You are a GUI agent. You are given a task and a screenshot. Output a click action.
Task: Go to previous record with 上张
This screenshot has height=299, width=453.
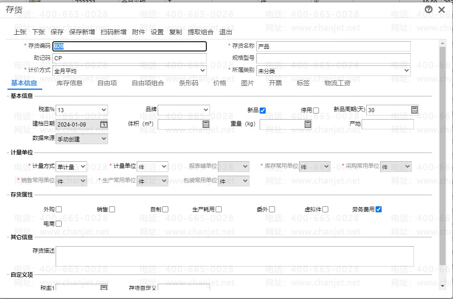[x=20, y=32]
